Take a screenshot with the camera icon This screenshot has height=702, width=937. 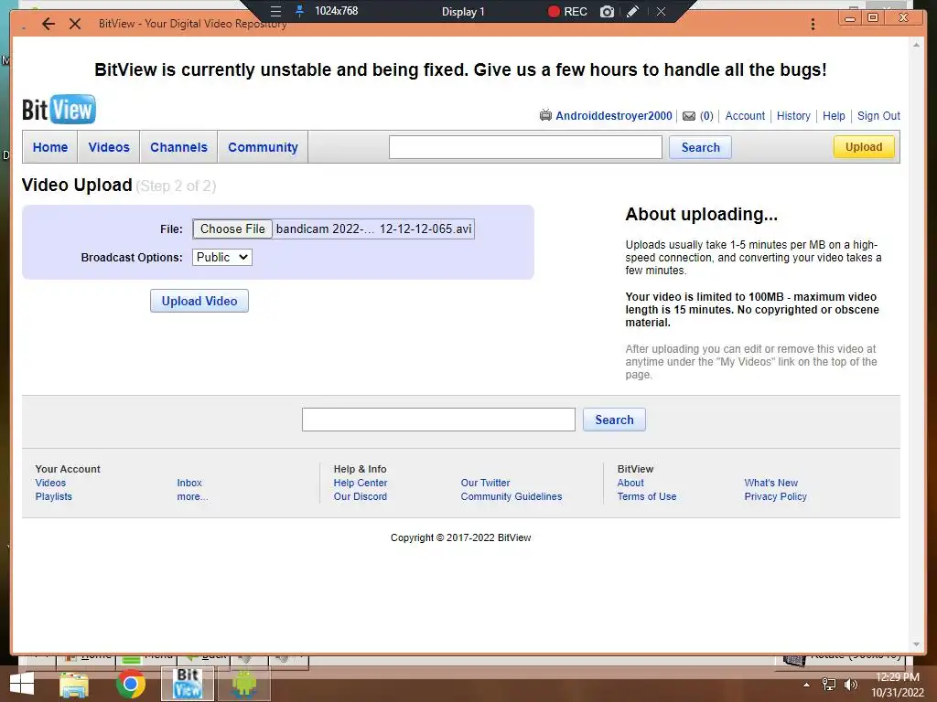tap(607, 11)
